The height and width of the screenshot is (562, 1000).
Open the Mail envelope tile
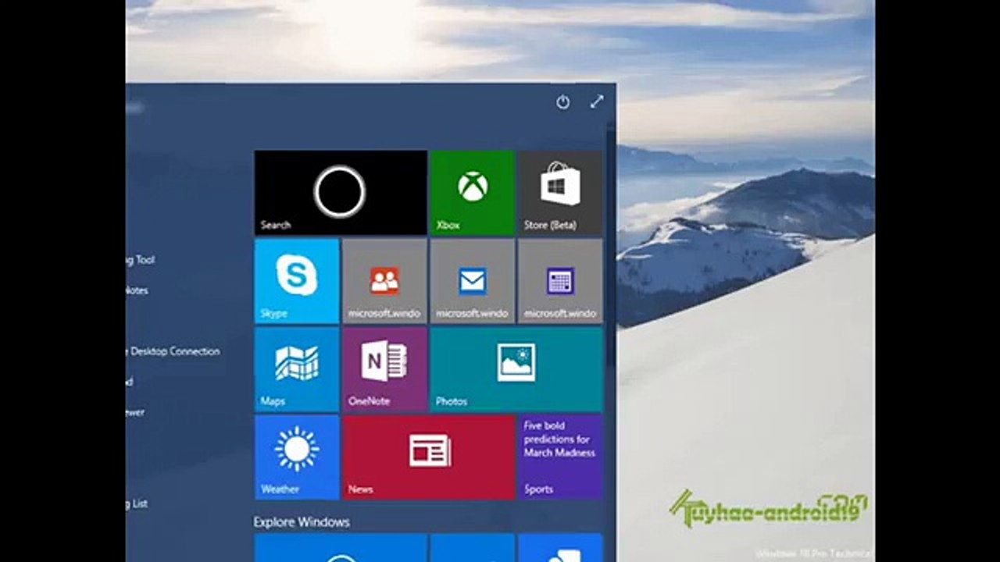tap(472, 281)
